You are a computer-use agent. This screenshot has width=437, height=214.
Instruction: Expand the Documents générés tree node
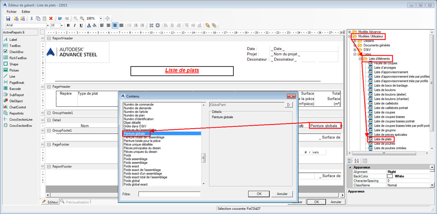click(355, 45)
